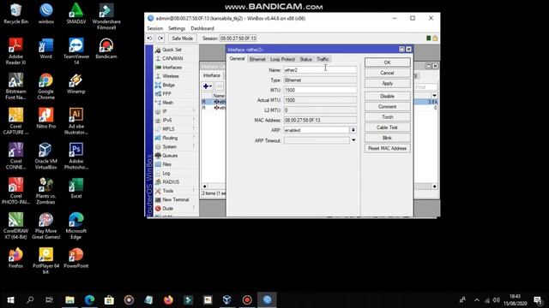549x308 pixels.
Task: Click the green status square in toolbar
Action: [429, 38]
